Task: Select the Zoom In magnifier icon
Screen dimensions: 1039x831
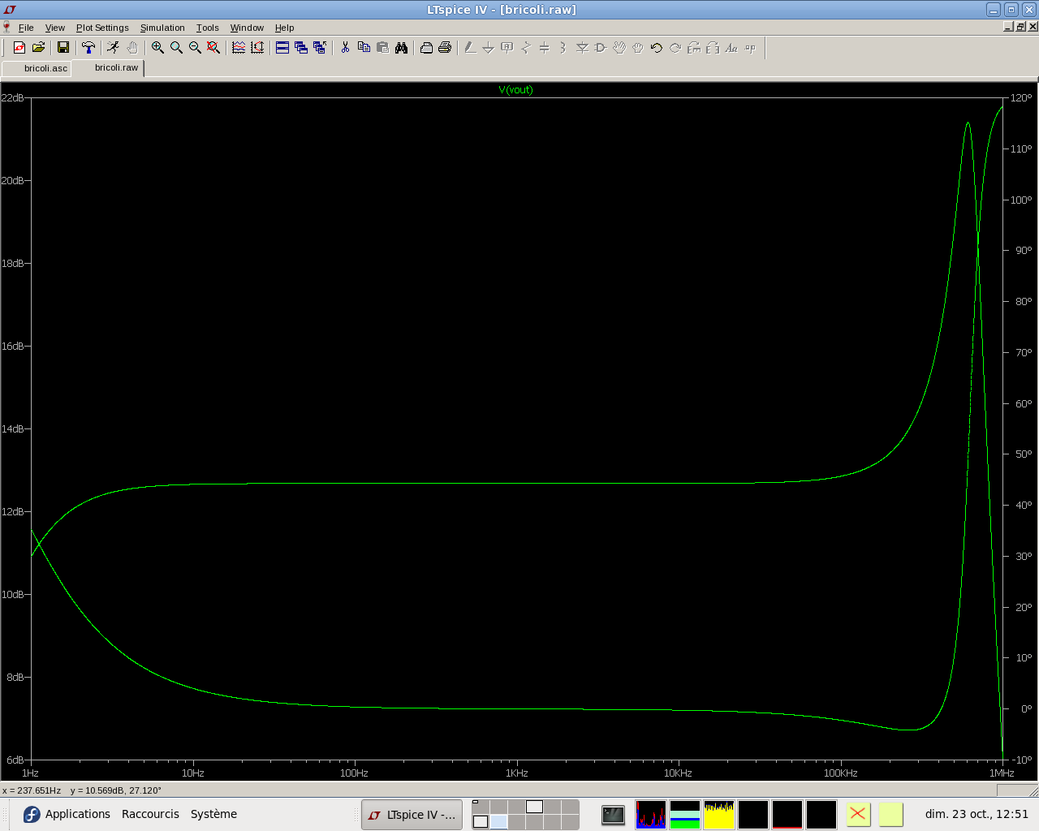Action: coord(157,48)
